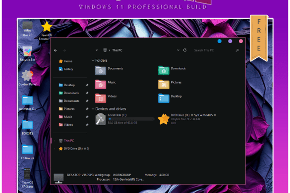Expand DVD Drive tree node in sidebar
290x193 pixels.
tap(55, 148)
